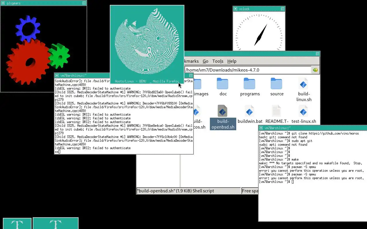
Task: Select the README text file icon
Action: 276,111
